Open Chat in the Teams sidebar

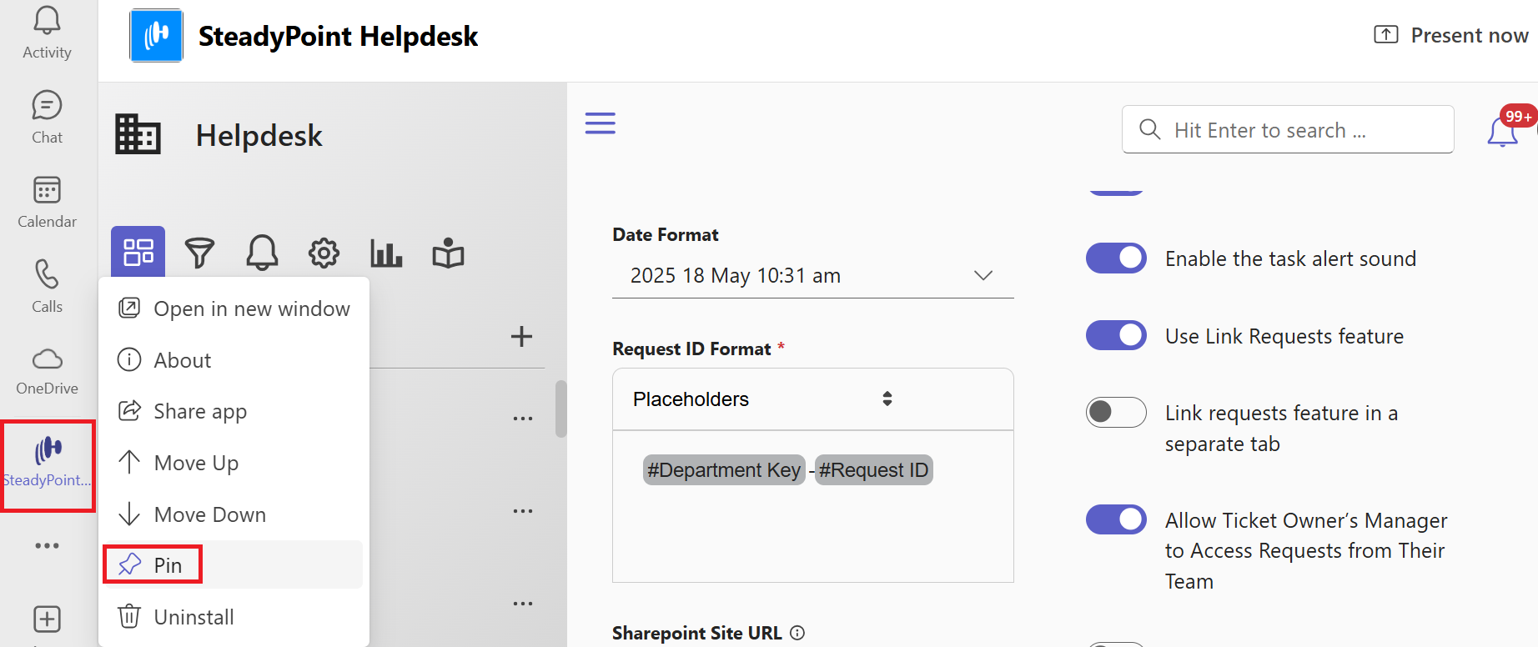47,118
